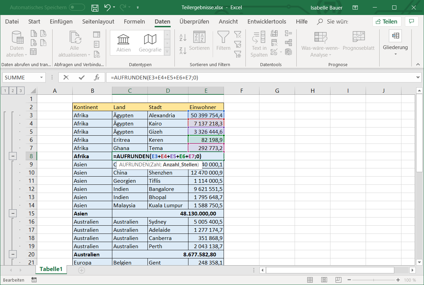Collapse the Afrika group with minus button
424x285 pixels.
pos(13,156)
